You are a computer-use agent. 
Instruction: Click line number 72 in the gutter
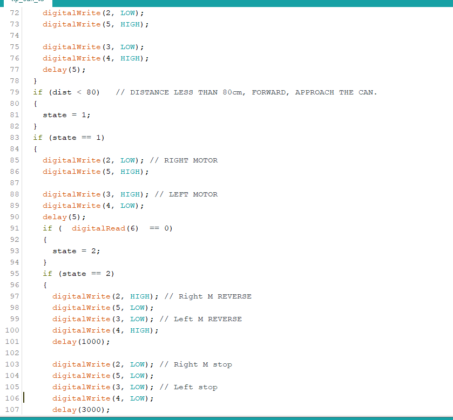(15, 13)
